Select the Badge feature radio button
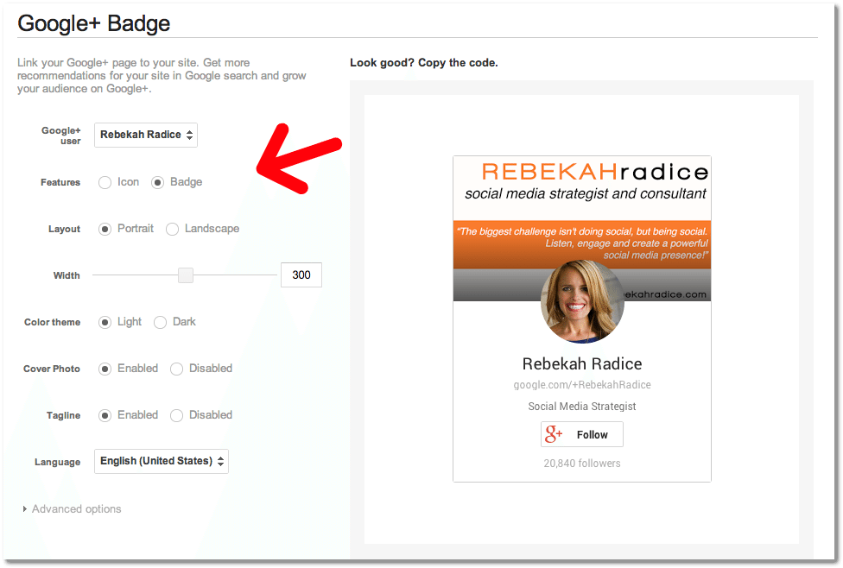The image size is (843, 568). tap(157, 183)
